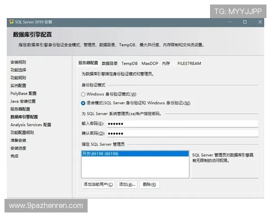Select 混合模式 authentication radio button
Screen dimensions: 271x217
tap(83, 103)
